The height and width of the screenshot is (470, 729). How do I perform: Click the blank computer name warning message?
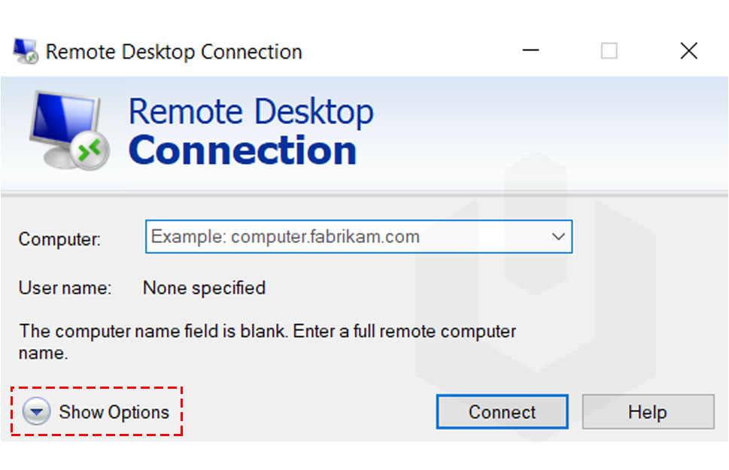pos(267,342)
